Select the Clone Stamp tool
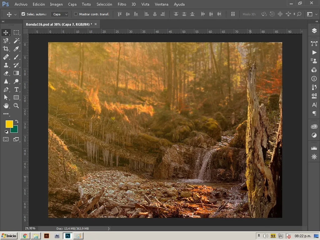This screenshot has width=320, height=240. pos(6,65)
